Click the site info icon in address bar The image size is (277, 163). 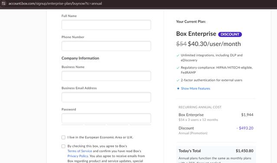pyautogui.click(x=3, y=3)
